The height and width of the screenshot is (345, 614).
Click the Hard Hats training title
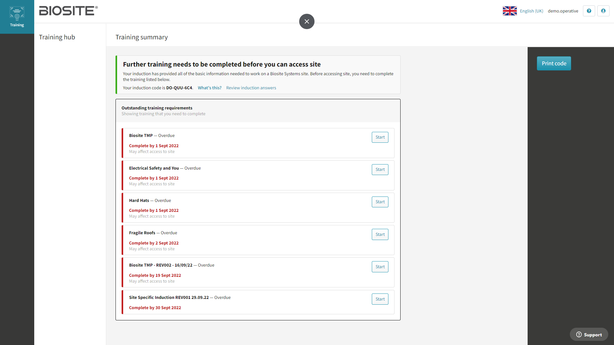coord(139,200)
